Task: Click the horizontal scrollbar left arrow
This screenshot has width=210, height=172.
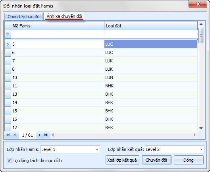Action: pyautogui.click(x=53, y=135)
